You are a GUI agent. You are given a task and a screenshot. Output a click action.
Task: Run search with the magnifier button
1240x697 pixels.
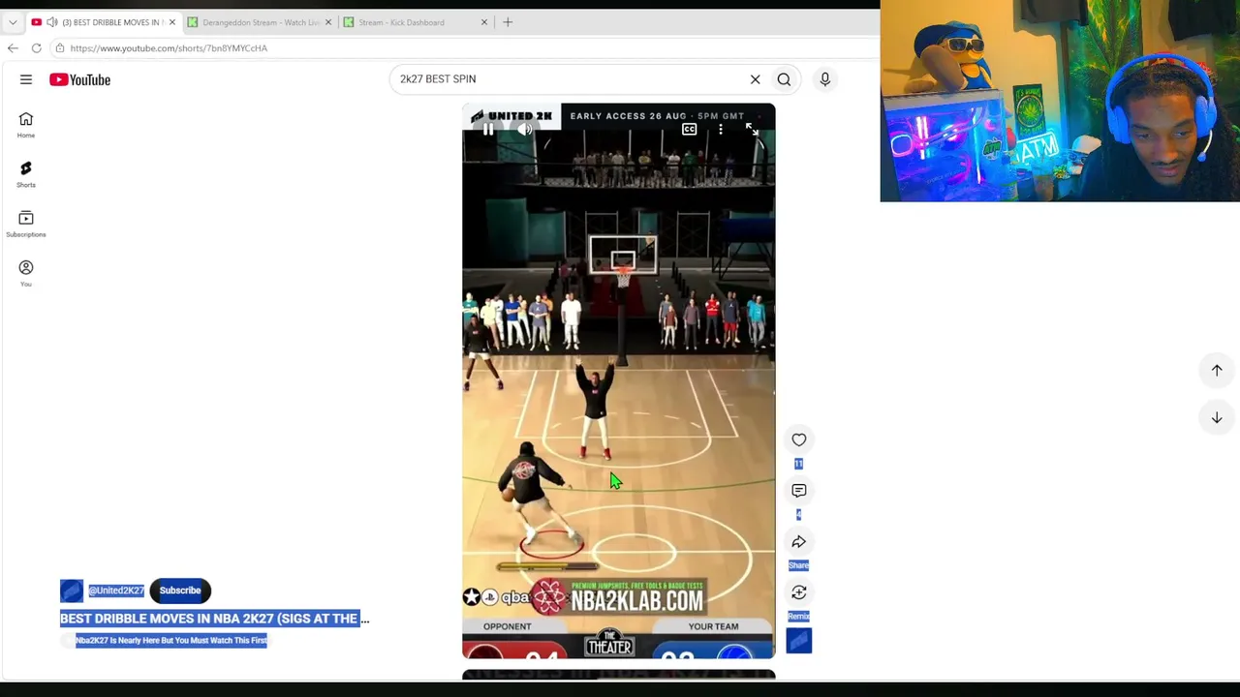(784, 79)
